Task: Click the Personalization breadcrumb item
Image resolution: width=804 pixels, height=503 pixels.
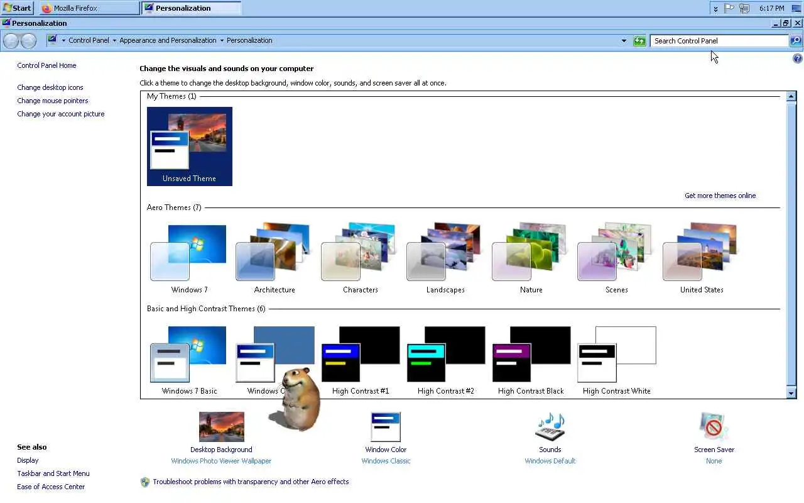Action: (x=249, y=40)
